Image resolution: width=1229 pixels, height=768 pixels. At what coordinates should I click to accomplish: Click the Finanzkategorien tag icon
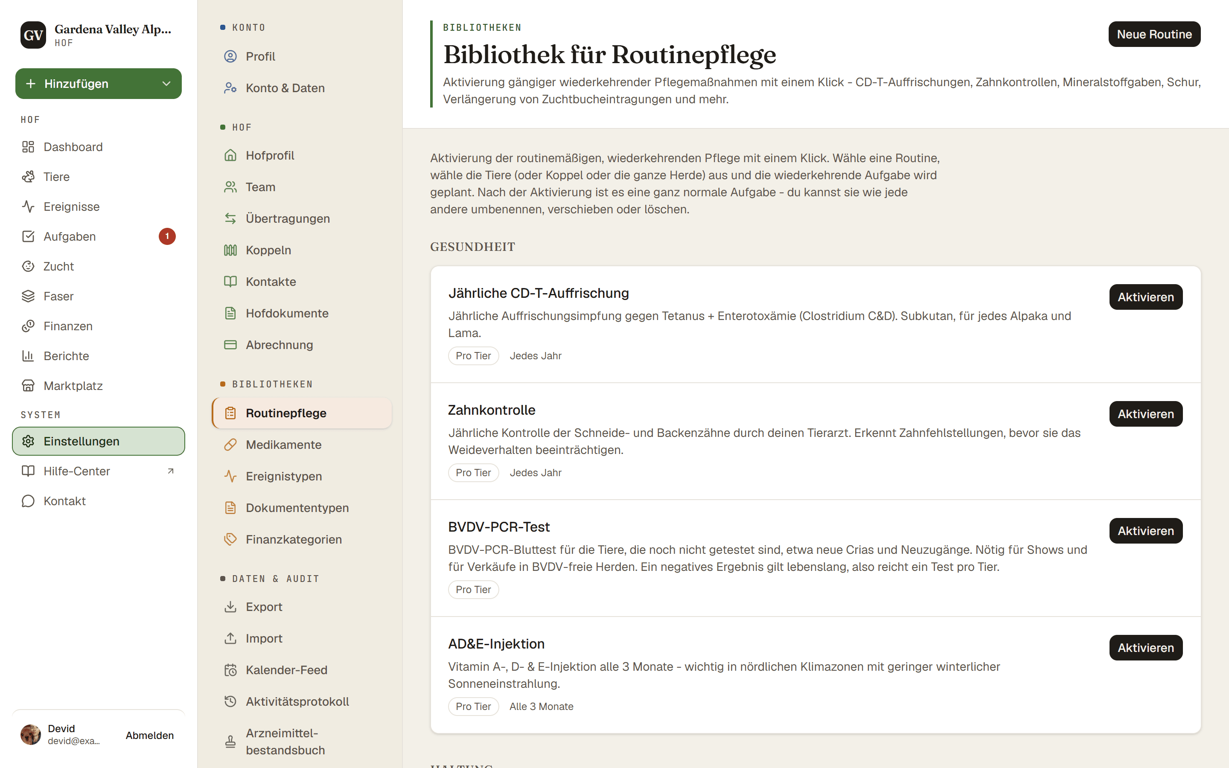[x=230, y=539]
